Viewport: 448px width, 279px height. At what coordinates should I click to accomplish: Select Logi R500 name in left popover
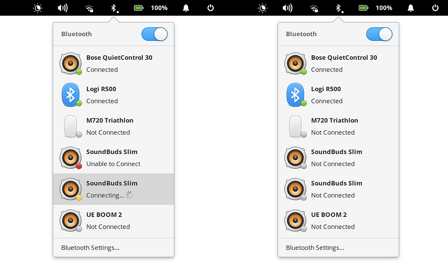click(x=101, y=89)
